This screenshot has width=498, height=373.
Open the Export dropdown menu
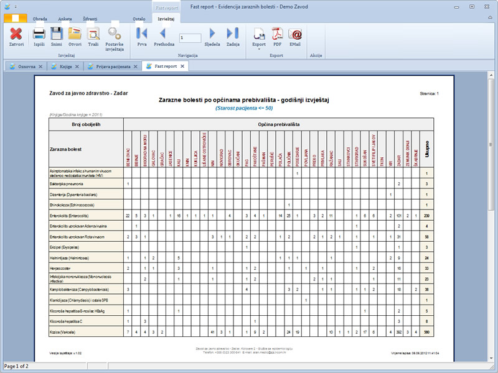pyautogui.click(x=259, y=39)
